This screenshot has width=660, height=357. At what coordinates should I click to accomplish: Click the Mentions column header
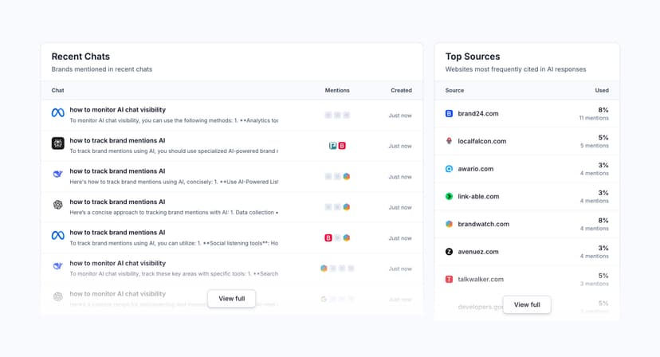pos(337,91)
